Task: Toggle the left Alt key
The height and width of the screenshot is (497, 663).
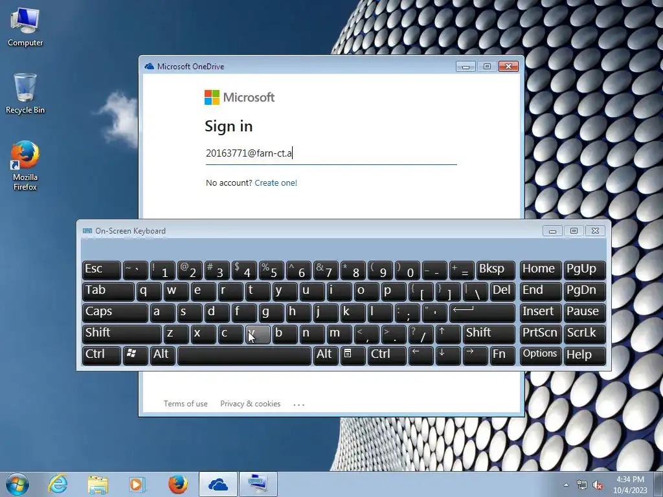Action: pos(163,355)
